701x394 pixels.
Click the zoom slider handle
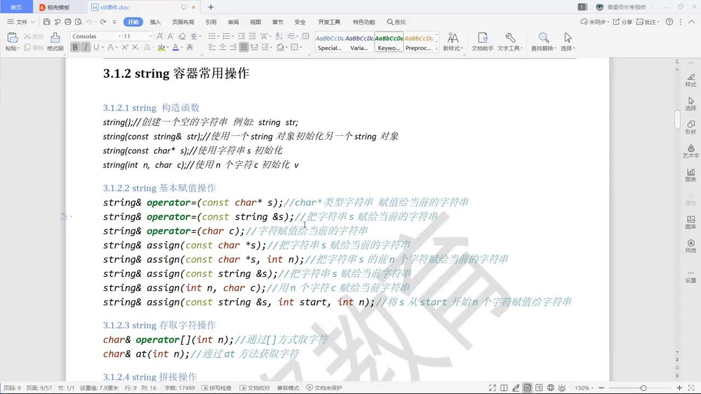click(x=643, y=388)
